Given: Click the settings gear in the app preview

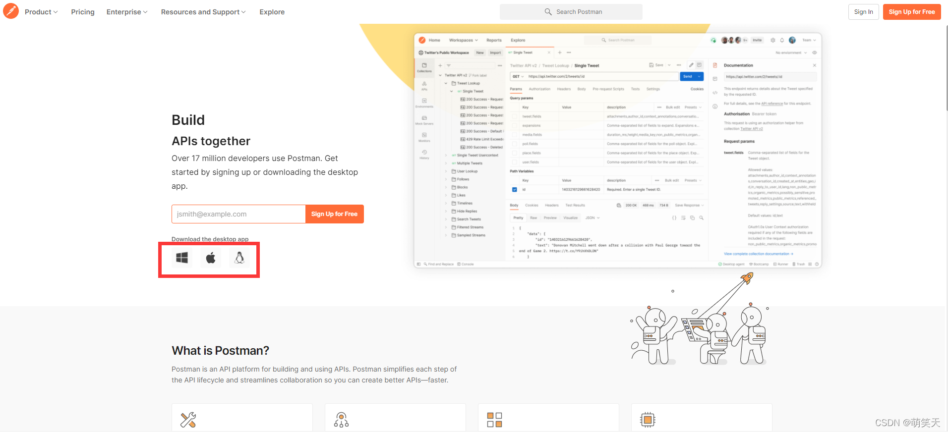Looking at the screenshot, I should pos(772,40).
